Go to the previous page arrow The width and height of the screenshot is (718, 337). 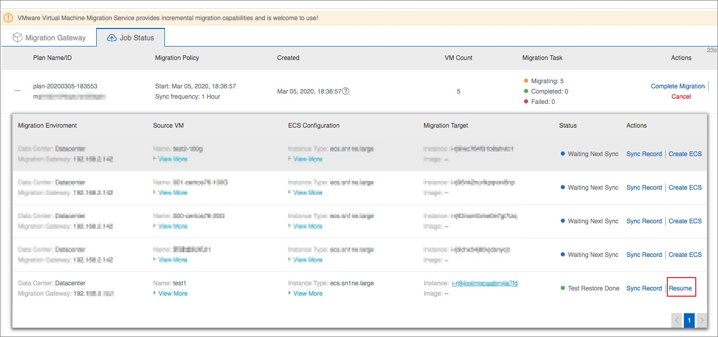(677, 320)
